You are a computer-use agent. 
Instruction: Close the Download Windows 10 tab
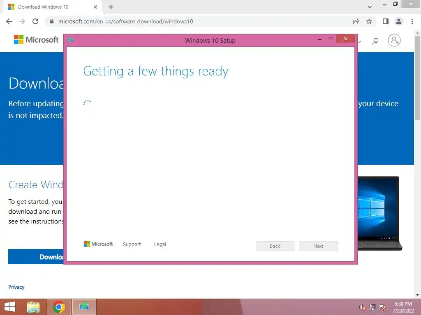[x=95, y=7]
